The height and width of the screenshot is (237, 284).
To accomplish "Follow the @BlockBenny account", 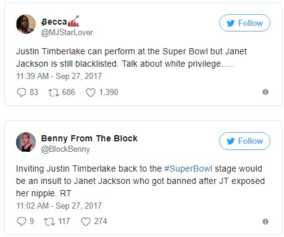I will tap(244, 141).
